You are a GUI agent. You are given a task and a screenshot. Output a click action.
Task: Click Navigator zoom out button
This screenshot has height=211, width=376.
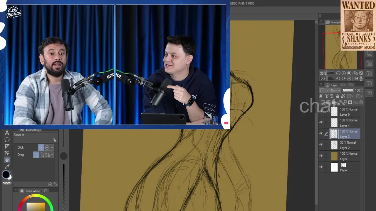(x=338, y=73)
